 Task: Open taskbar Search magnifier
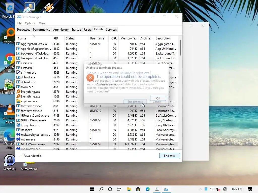coord(101,189)
